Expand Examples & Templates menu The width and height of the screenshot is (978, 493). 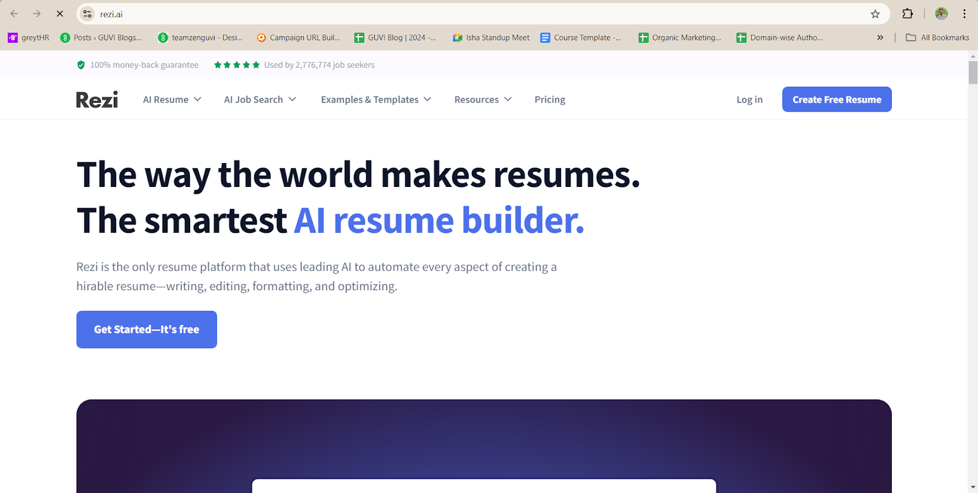point(376,100)
